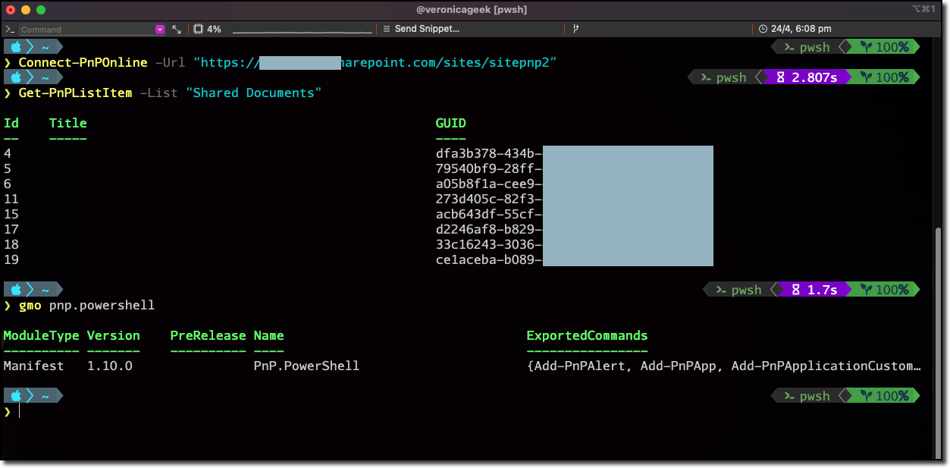Click the terminal prompt icon inside the Command field

click(8, 28)
